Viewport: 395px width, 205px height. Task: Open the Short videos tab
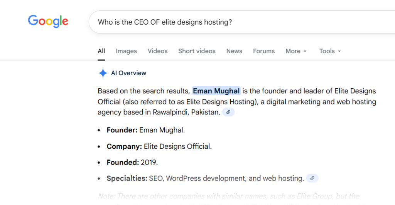(197, 51)
